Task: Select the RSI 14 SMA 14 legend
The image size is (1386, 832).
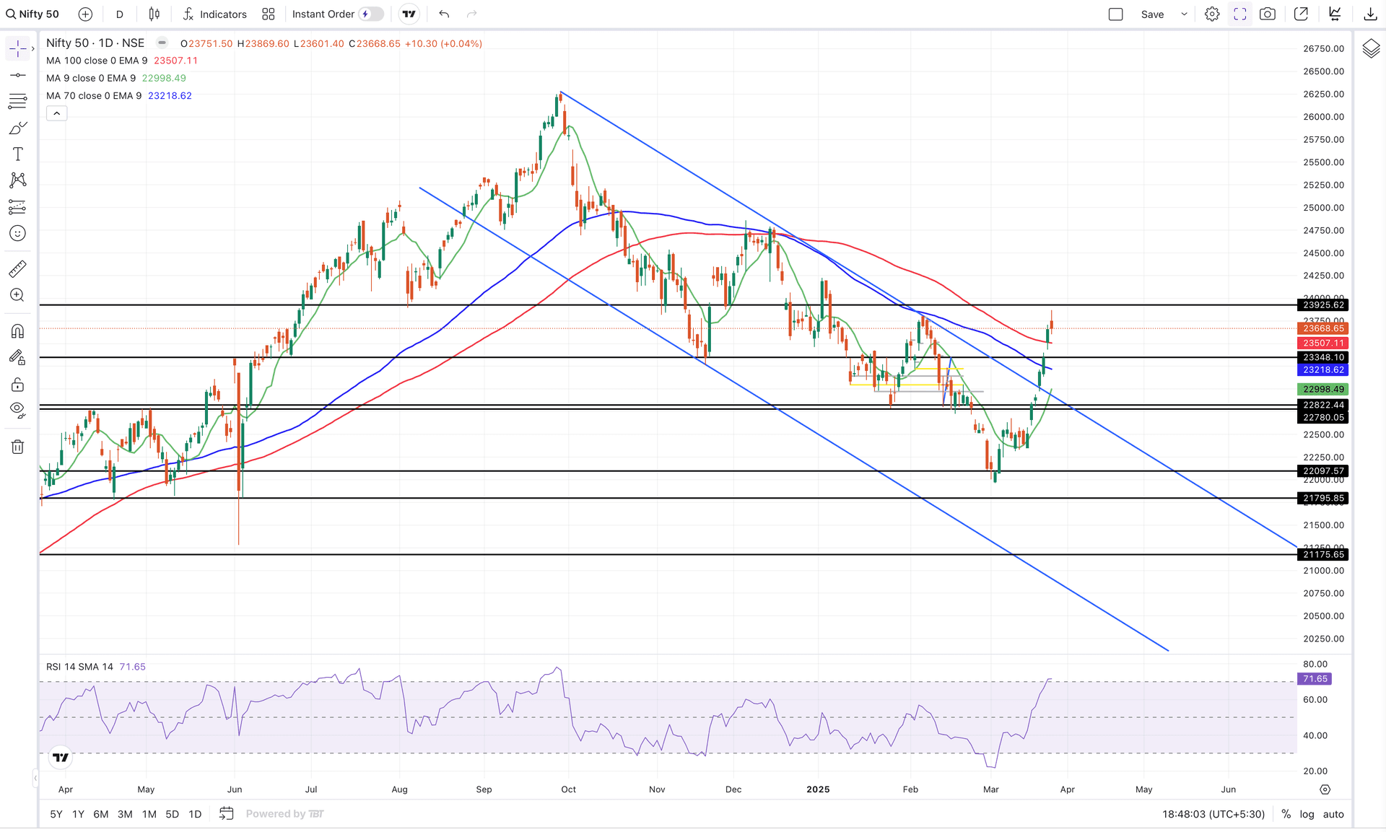Action: click(79, 667)
